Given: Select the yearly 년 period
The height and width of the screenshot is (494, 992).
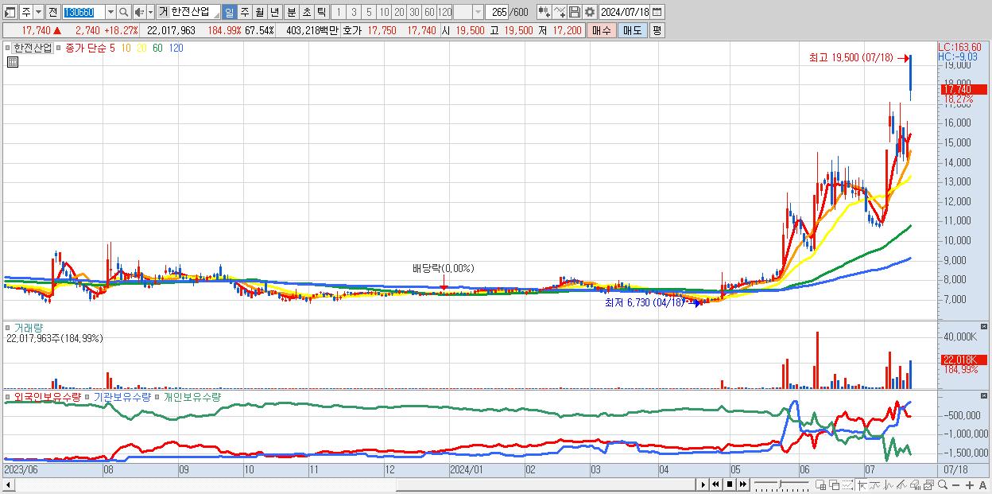Looking at the screenshot, I should [274, 12].
